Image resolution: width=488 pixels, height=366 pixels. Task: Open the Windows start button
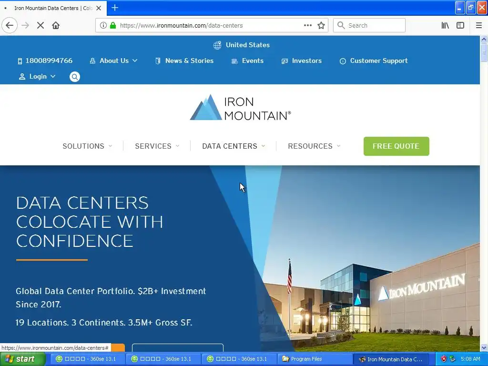pos(22,359)
